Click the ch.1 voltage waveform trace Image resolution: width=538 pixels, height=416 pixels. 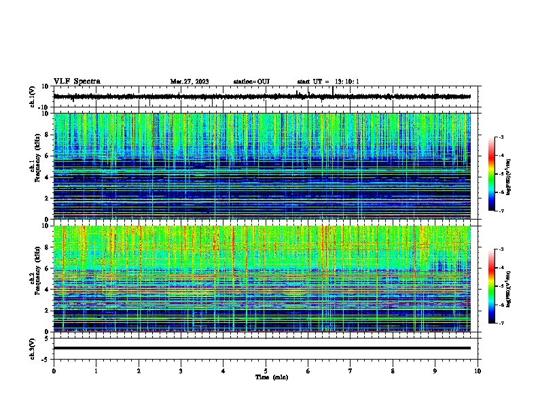(262, 97)
